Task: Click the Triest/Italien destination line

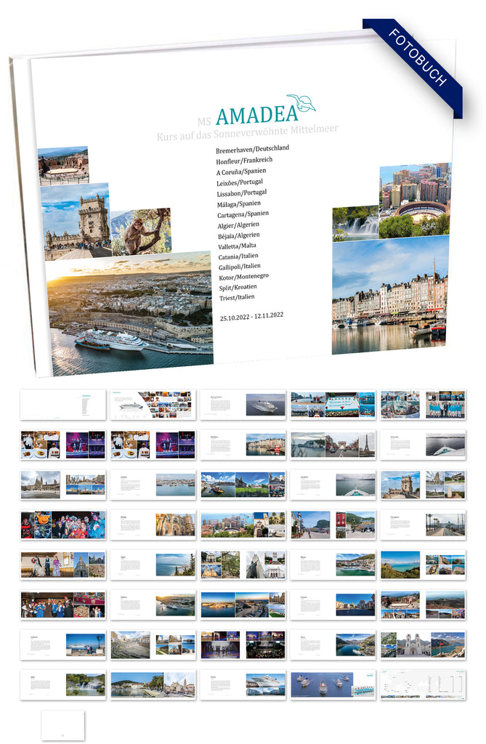Action: tap(237, 297)
